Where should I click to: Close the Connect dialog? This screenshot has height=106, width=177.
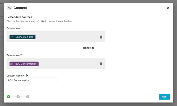(x=168, y=8)
